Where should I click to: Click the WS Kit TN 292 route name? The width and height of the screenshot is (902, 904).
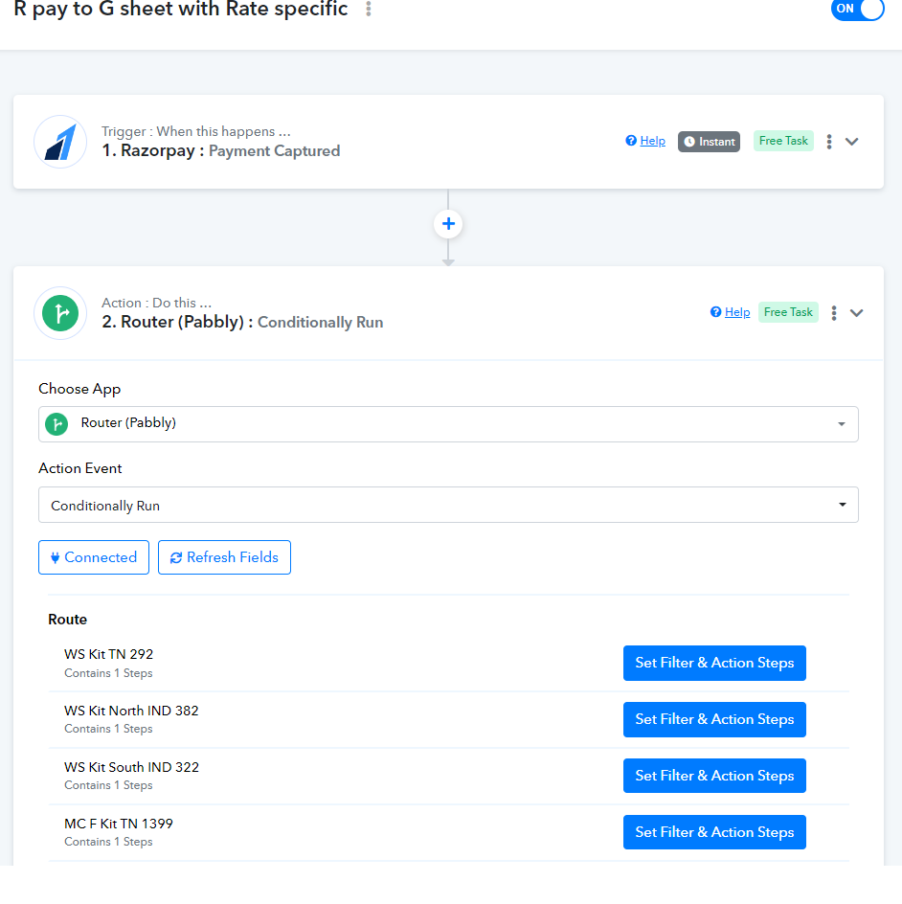tap(109, 654)
